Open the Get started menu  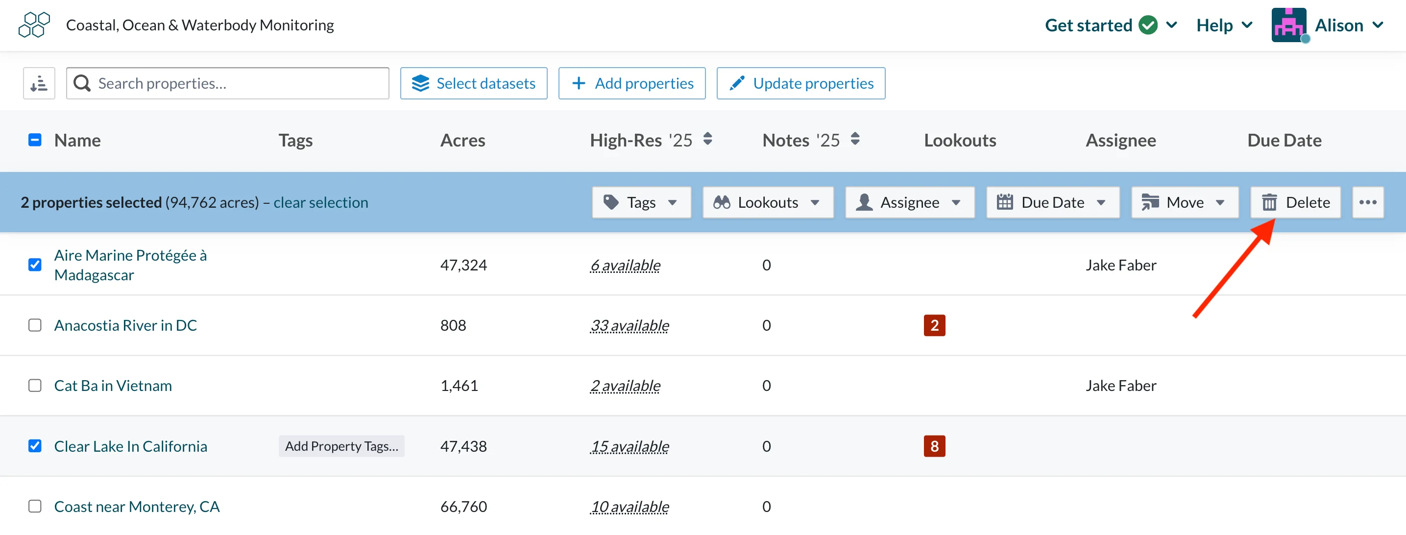click(1111, 25)
